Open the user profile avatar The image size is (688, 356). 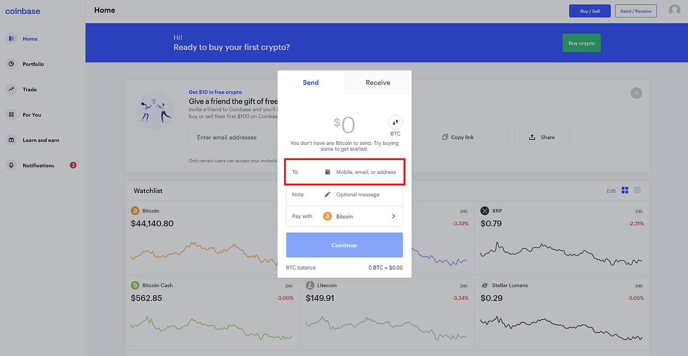point(675,11)
